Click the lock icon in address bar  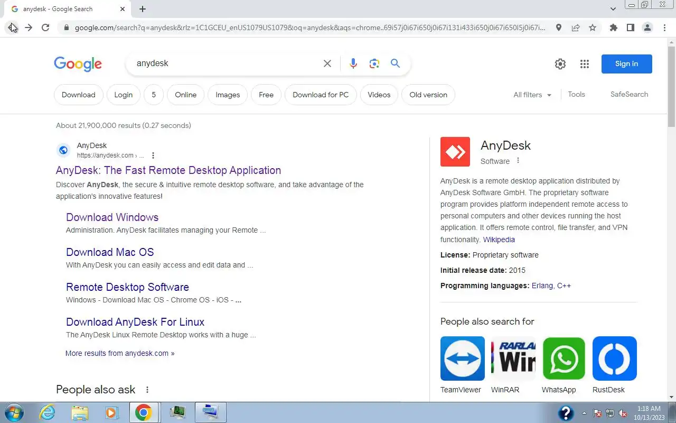coord(65,27)
